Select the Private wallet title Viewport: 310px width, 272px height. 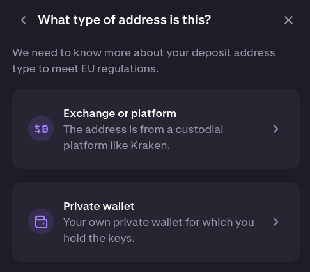99,206
